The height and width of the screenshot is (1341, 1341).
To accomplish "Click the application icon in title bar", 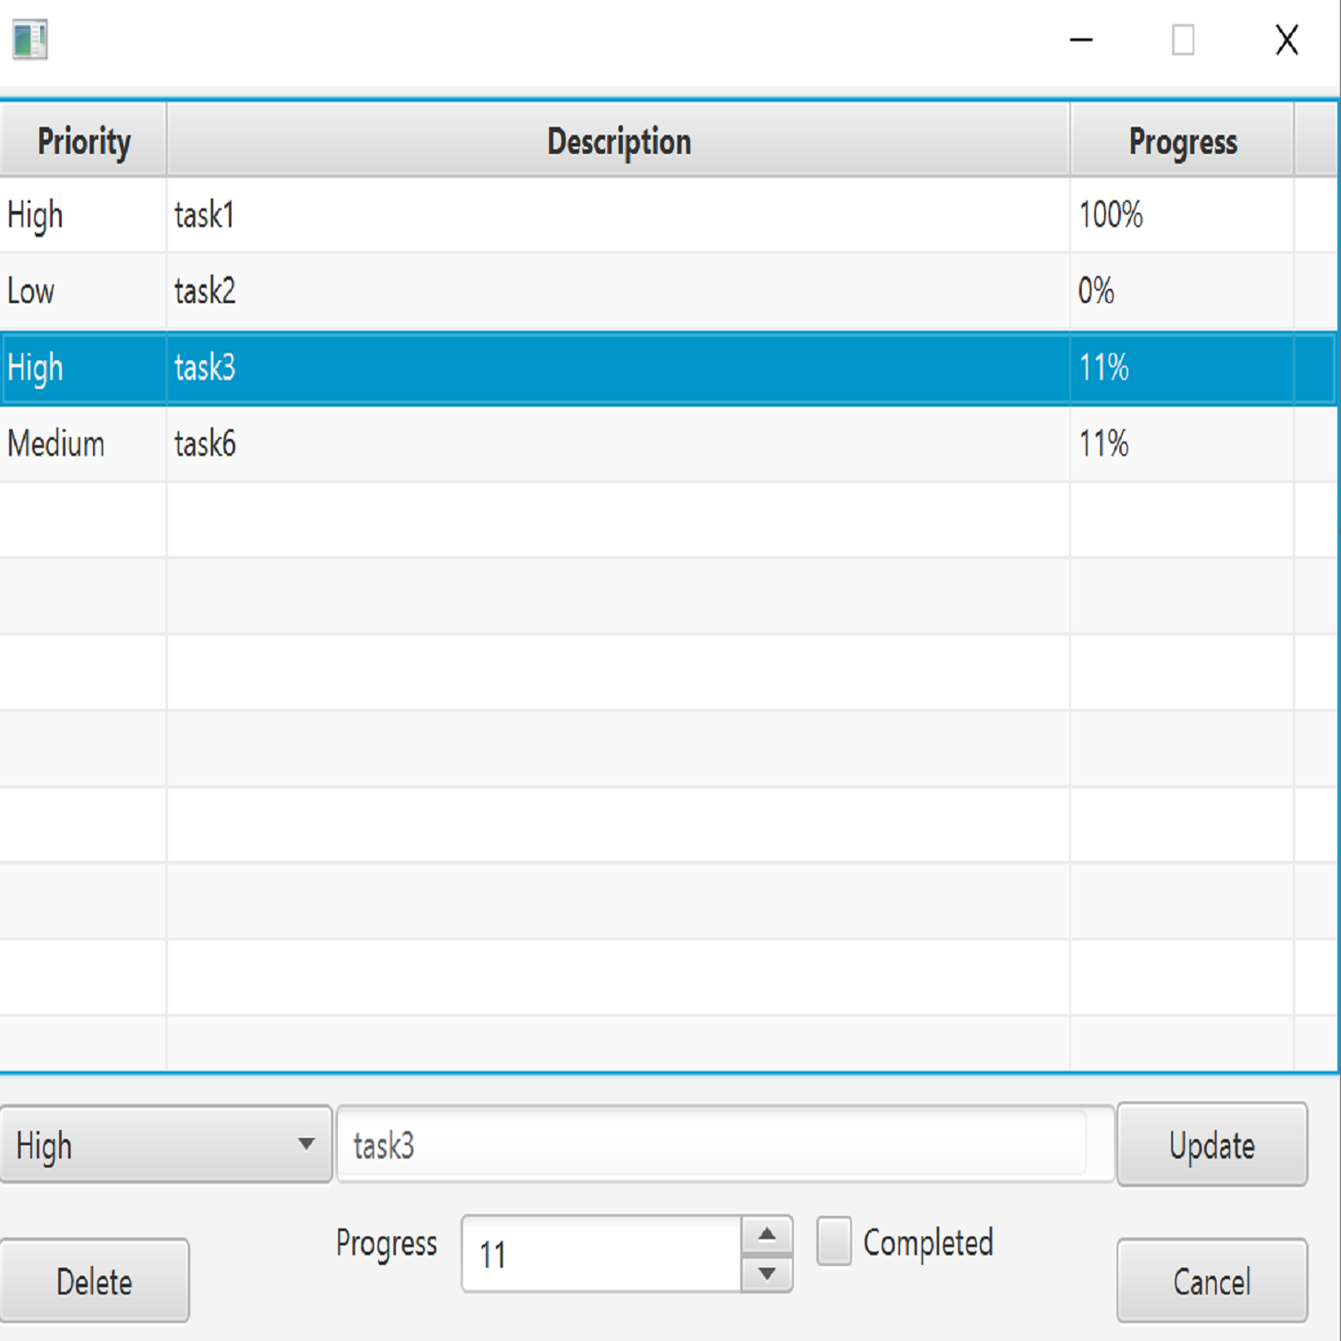I will (x=30, y=40).
